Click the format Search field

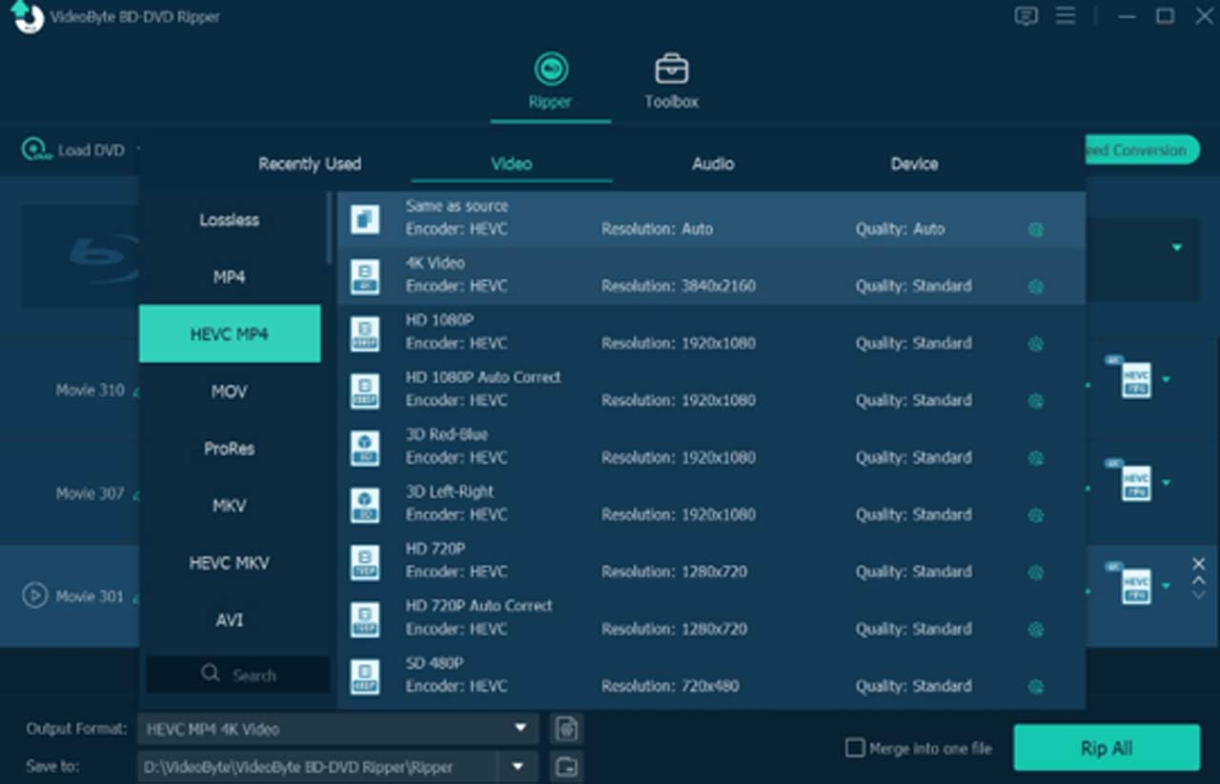[238, 675]
